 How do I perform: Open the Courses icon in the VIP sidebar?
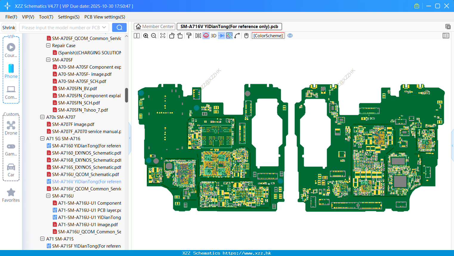(x=11, y=50)
